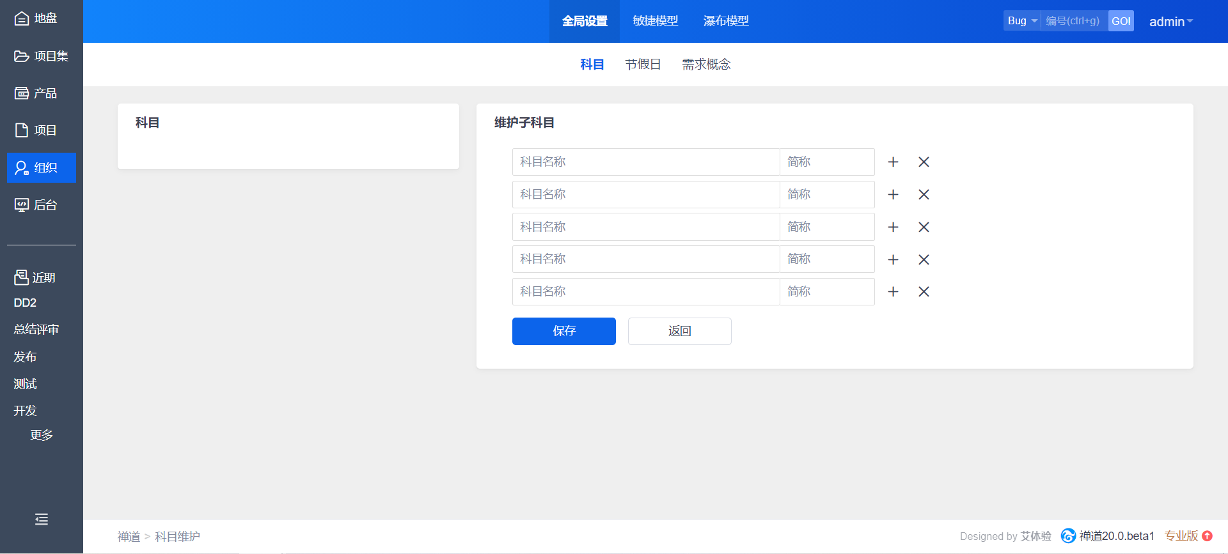Screen dimensions: 1228x554
Task: Focus the fourth 简称 input field
Action: coord(827,259)
